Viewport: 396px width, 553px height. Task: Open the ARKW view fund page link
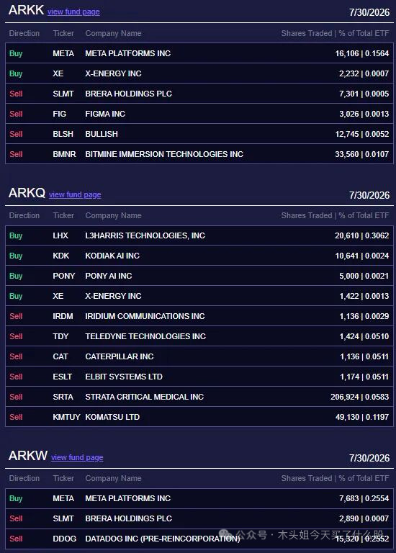77,457
